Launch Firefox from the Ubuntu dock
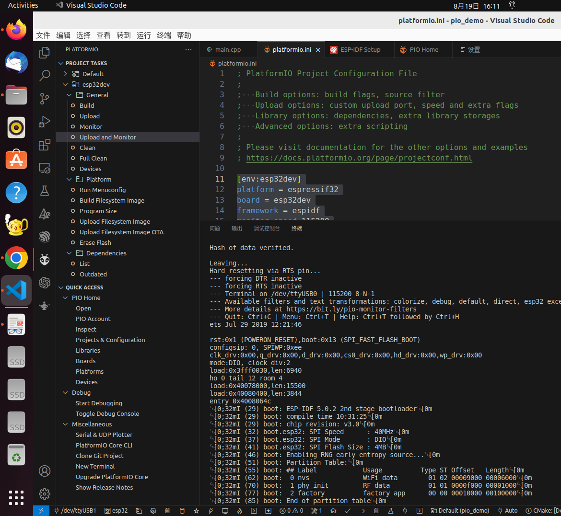 [16, 30]
